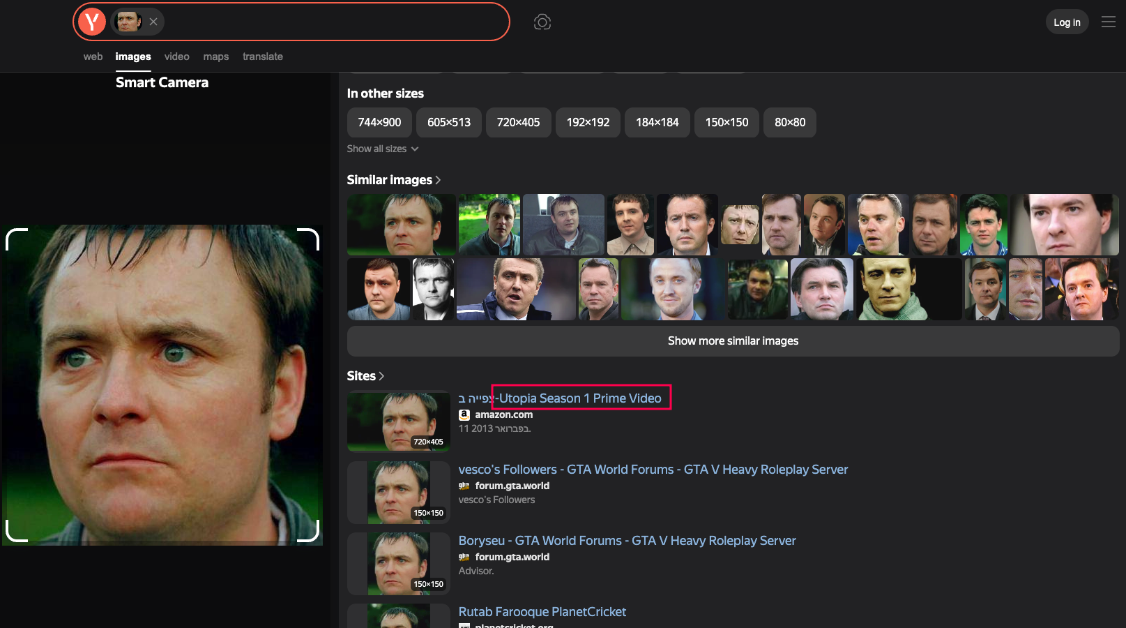Switch to the web tab

click(93, 57)
